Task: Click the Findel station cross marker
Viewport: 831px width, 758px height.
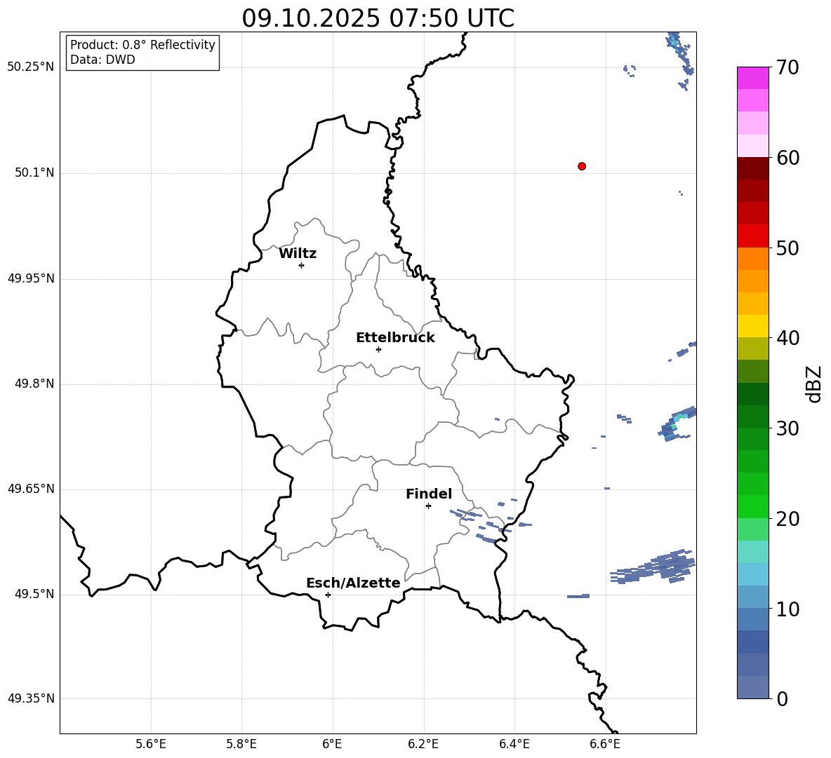Action: pos(428,506)
